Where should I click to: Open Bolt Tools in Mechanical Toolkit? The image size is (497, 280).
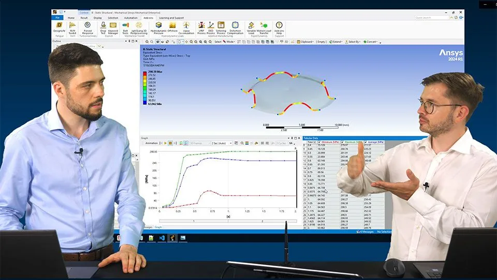(x=125, y=27)
